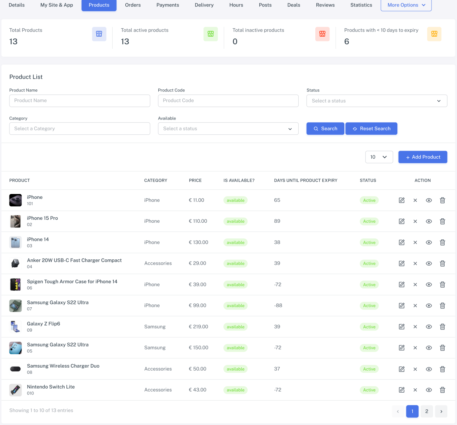Switch to the Orders tab
This screenshot has width=457, height=425.
pyautogui.click(x=133, y=5)
